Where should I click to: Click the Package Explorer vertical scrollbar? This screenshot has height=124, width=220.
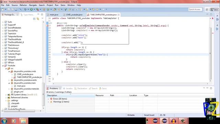tap(43, 94)
